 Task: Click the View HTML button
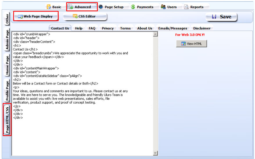[191, 44]
